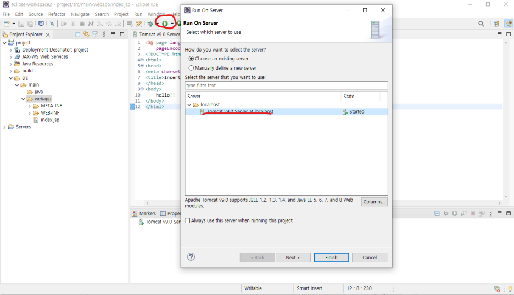The height and width of the screenshot is (295, 514).
Task: Open the Source menu
Action: click(35, 14)
